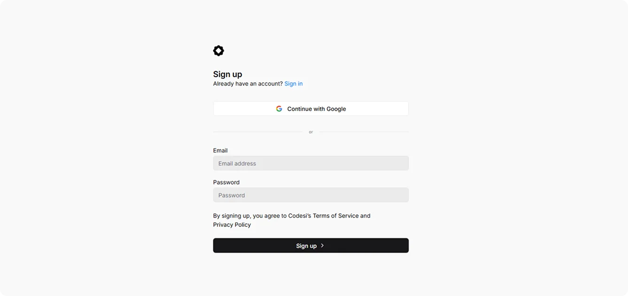Screen dimensions: 628x296
Task: Click the Sign up page heading
Action: 228,74
